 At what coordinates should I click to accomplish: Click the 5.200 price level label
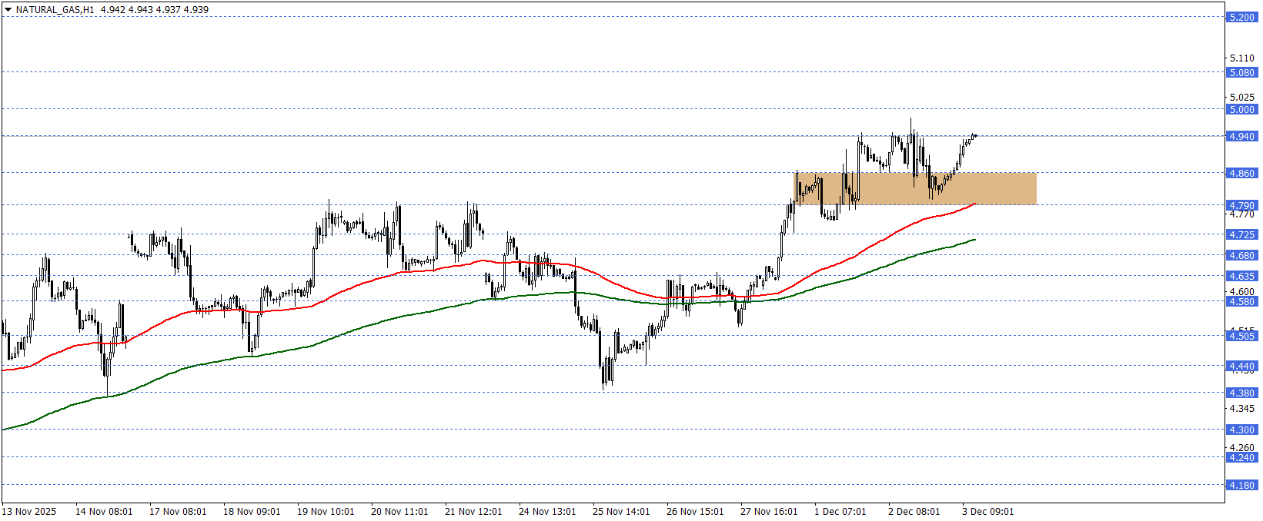tap(1241, 17)
